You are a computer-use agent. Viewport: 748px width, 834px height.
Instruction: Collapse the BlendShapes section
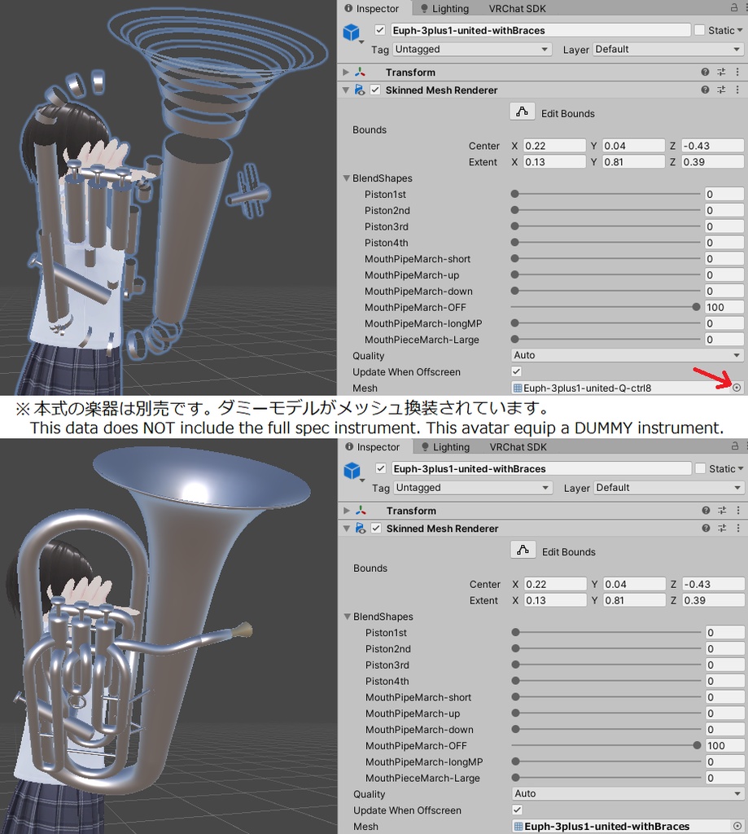(347, 178)
